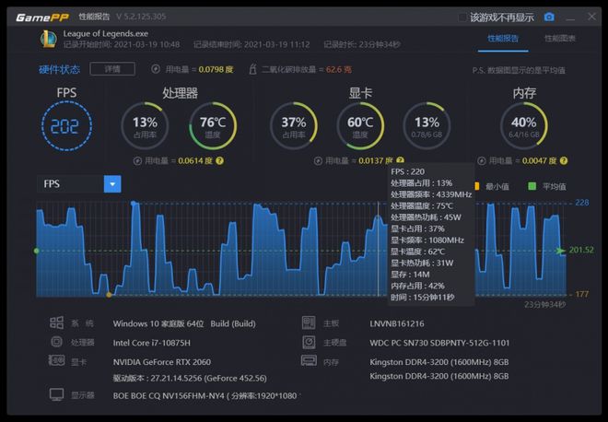Screen dimensions: 608x422
Task: Click the 内存 RAM module icon in the info list
Action: coord(309,360)
